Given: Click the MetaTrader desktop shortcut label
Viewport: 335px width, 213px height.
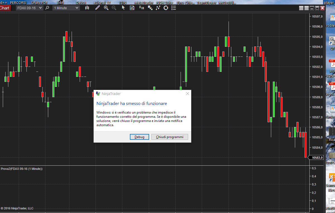Looking at the screenshot, I should 144,3.
